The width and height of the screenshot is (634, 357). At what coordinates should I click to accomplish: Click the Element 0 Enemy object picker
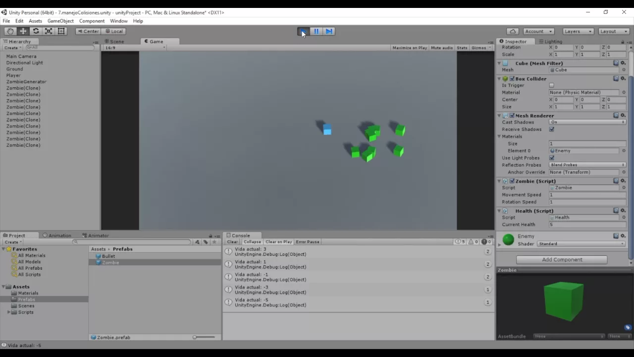[624, 151]
